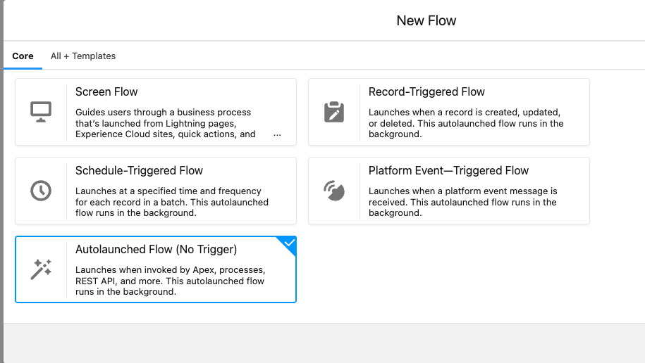Click the Record-Triggered Flow clipboard icon

tap(334, 112)
